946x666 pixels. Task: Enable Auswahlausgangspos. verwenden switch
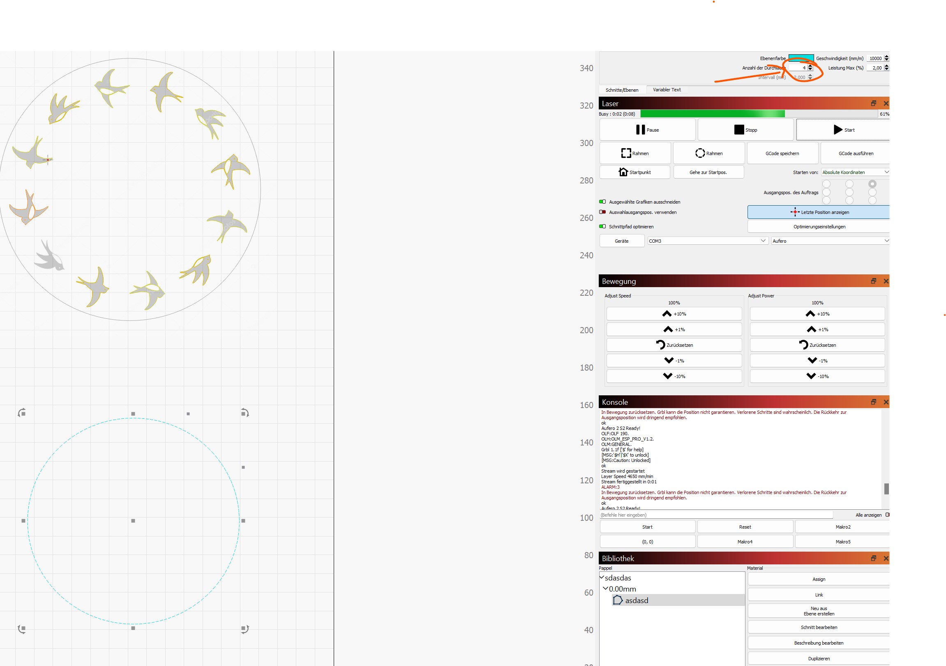point(602,212)
